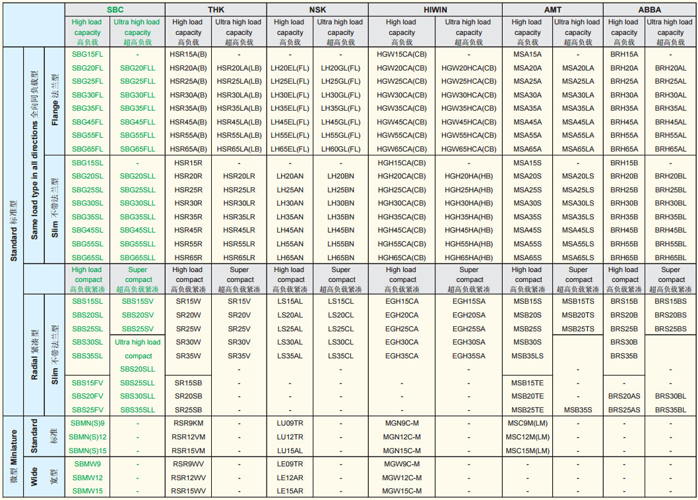Image resolution: width=698 pixels, height=500 pixels.
Task: Click the MSB25TE cell
Action: click(528, 410)
